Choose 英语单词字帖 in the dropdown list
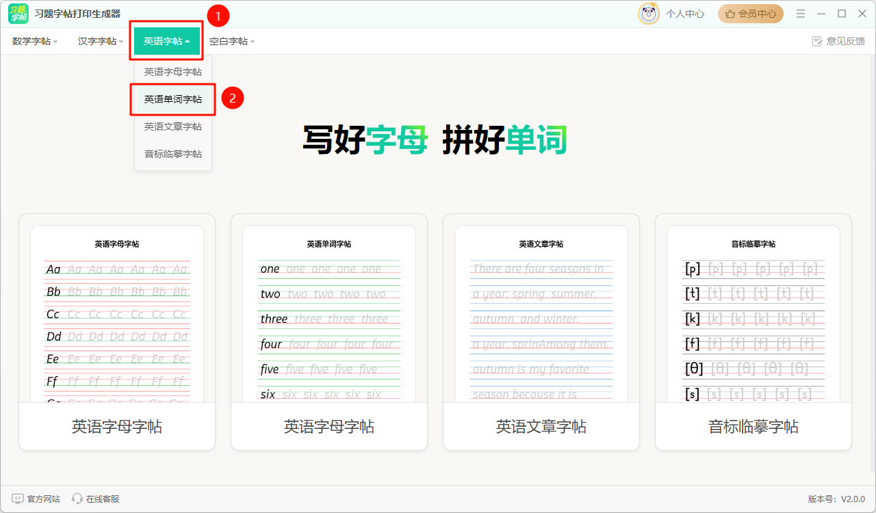The width and height of the screenshot is (876, 513). [173, 99]
